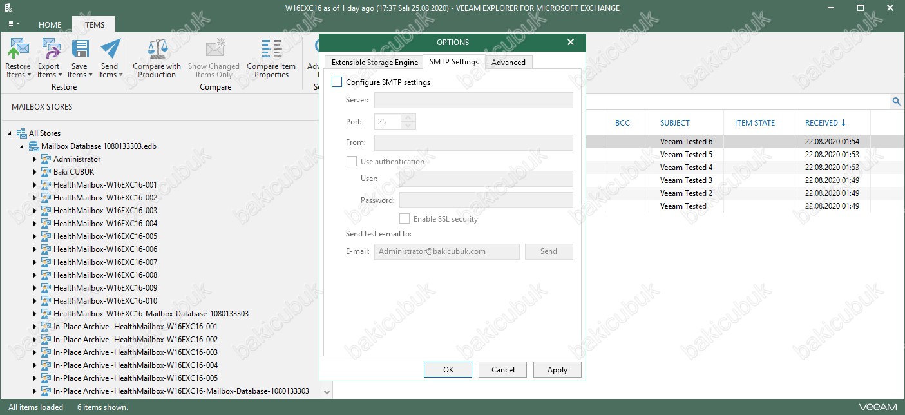The width and height of the screenshot is (905, 415).
Task: Click the HealthMailbox-W16EXC16-001 mailbox icon
Action: pos(46,185)
